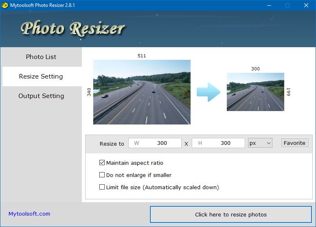Open the Photo List tab
The width and height of the screenshot is (316, 227).
pyautogui.click(x=41, y=57)
